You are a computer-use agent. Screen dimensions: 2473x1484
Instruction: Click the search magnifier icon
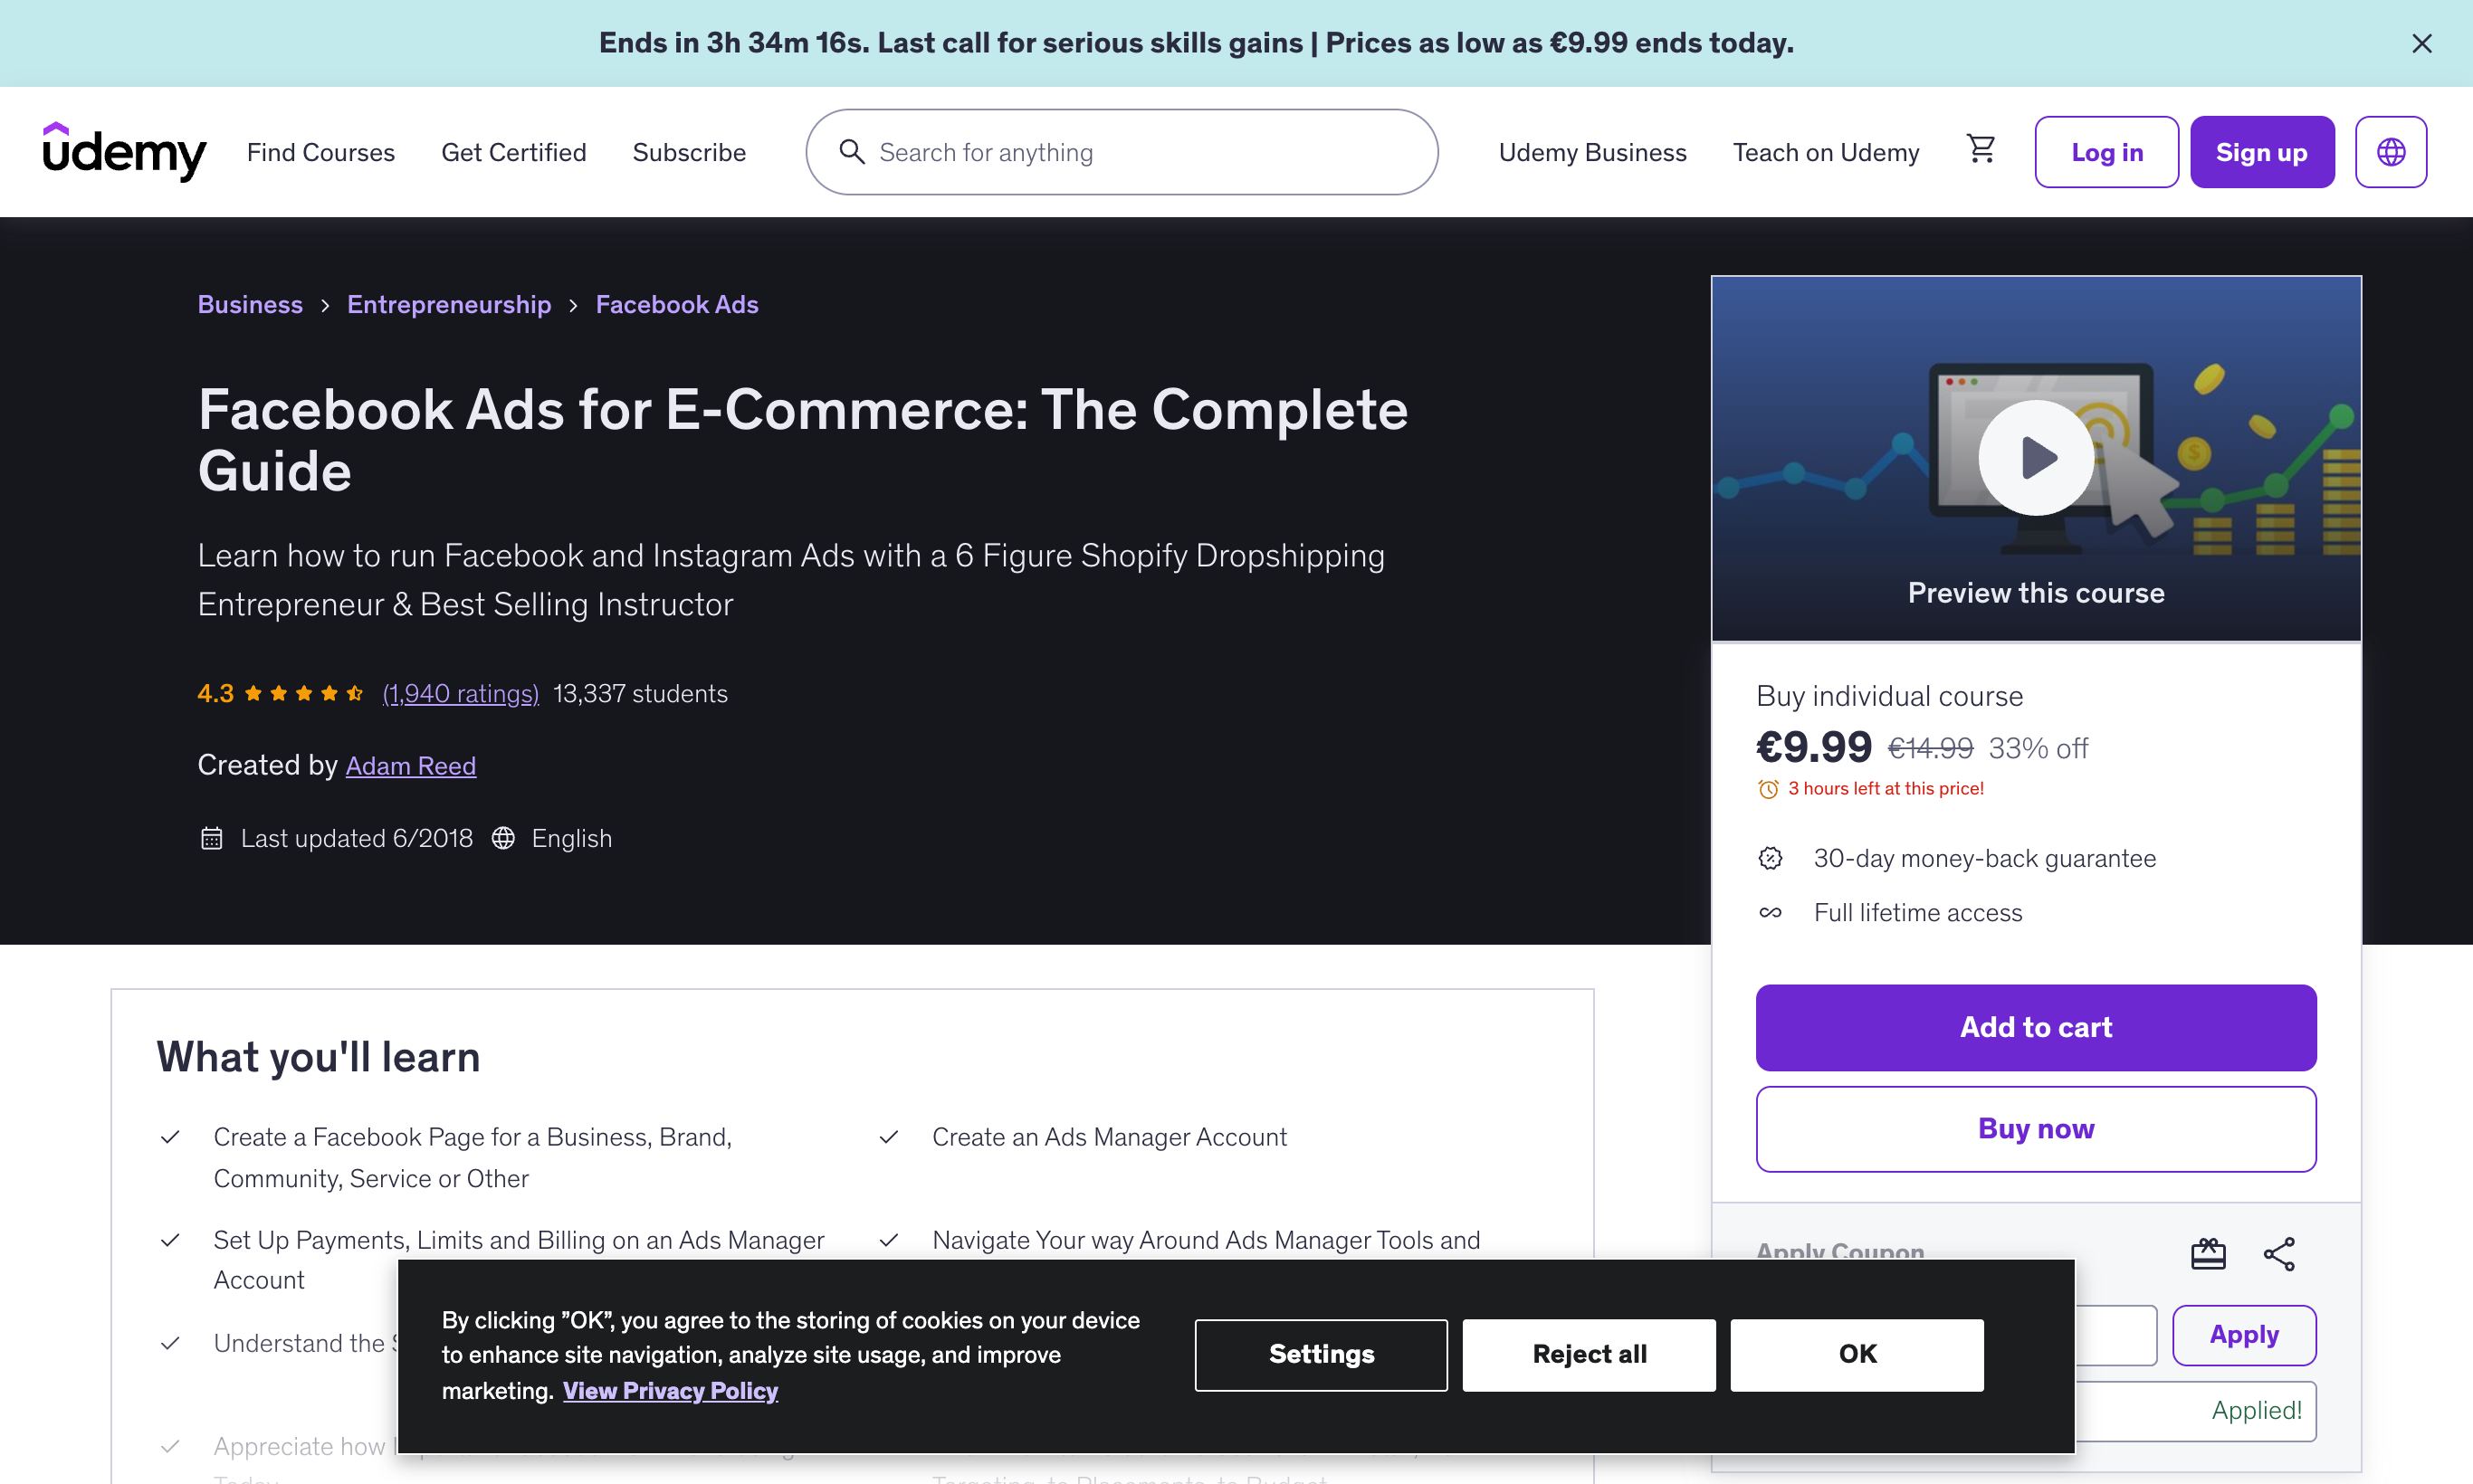pos(853,152)
